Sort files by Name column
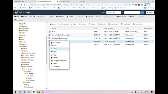168x94 pixels. (x=54, y=28)
